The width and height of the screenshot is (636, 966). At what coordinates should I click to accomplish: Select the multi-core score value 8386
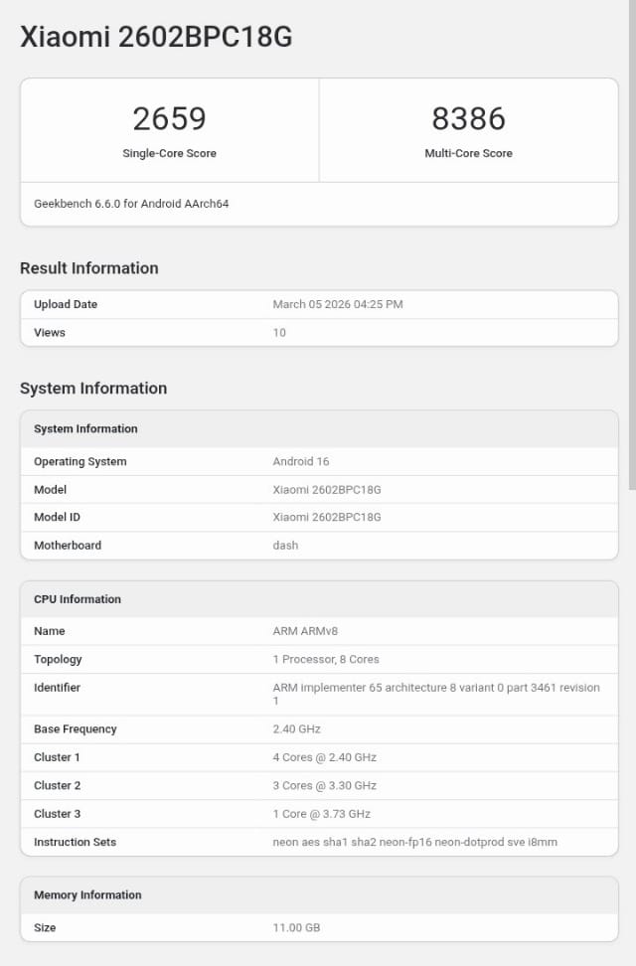tap(468, 118)
